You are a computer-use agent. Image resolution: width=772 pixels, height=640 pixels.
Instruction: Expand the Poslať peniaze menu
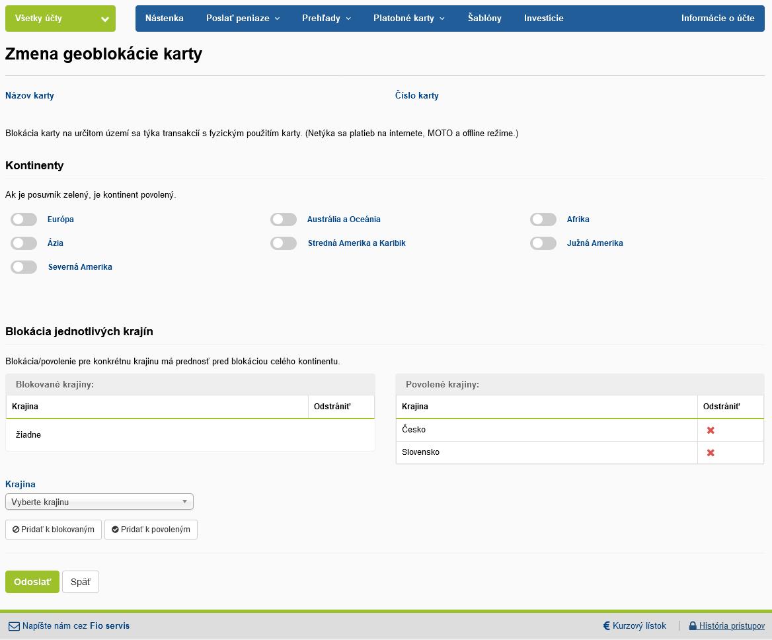[243, 19]
